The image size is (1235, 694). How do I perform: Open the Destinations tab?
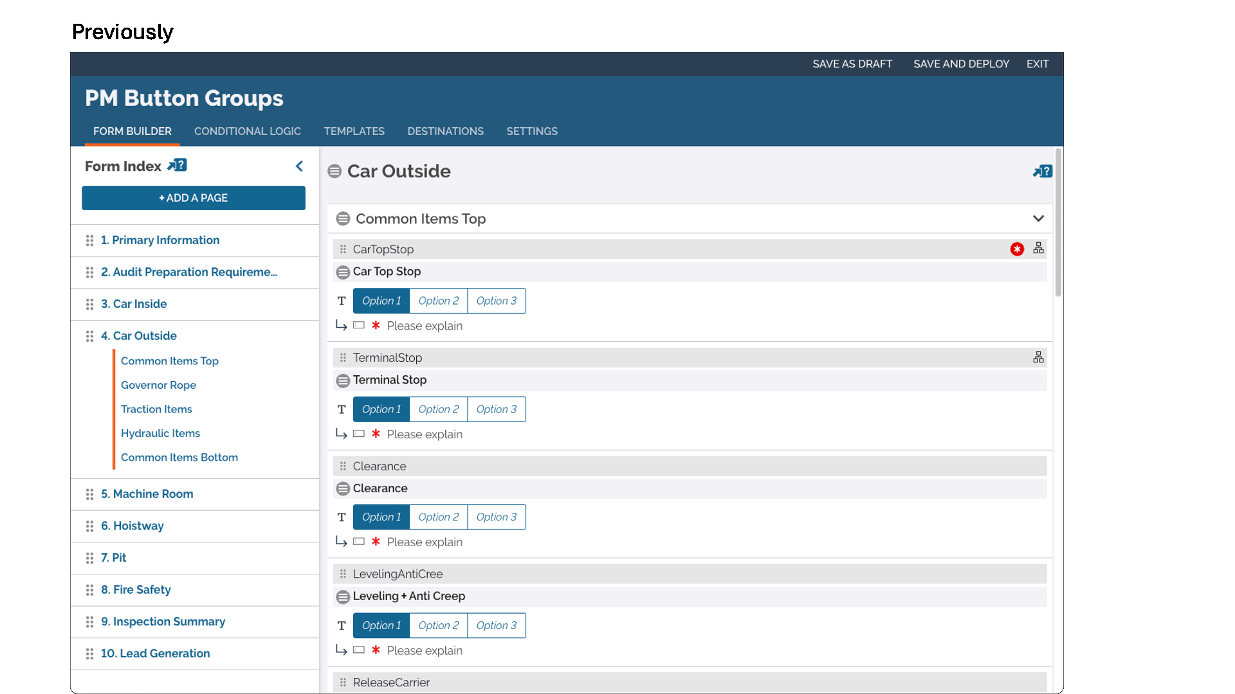tap(445, 131)
